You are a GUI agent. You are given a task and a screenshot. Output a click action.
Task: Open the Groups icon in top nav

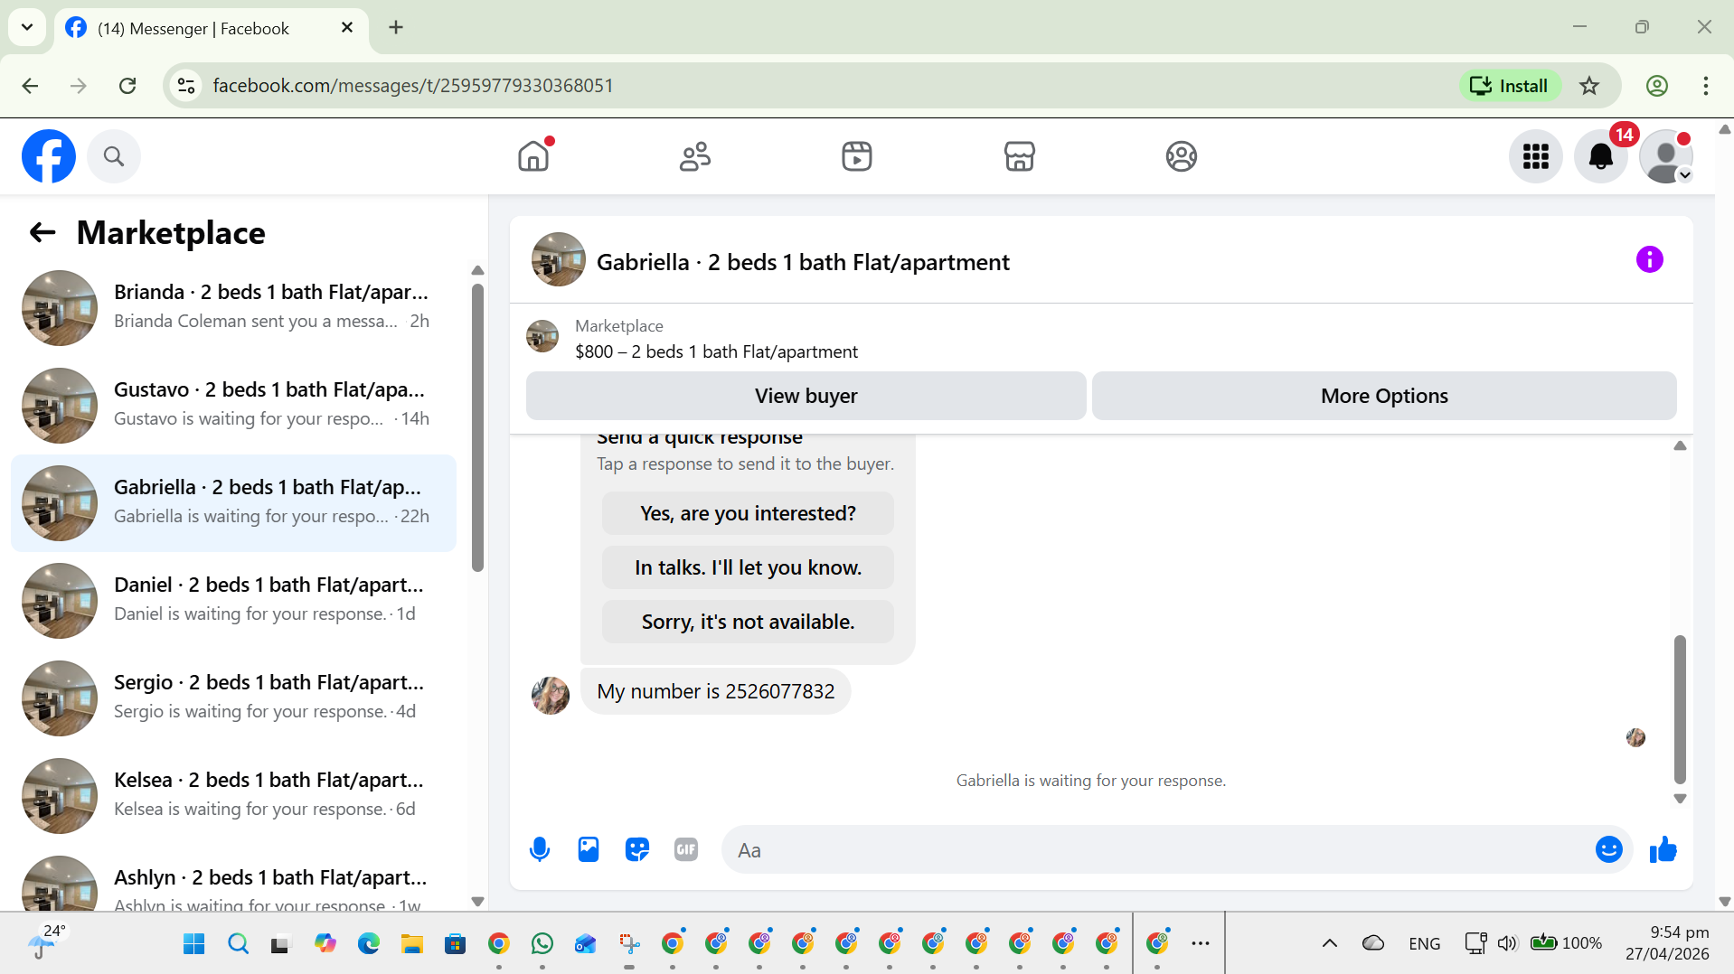(1181, 156)
